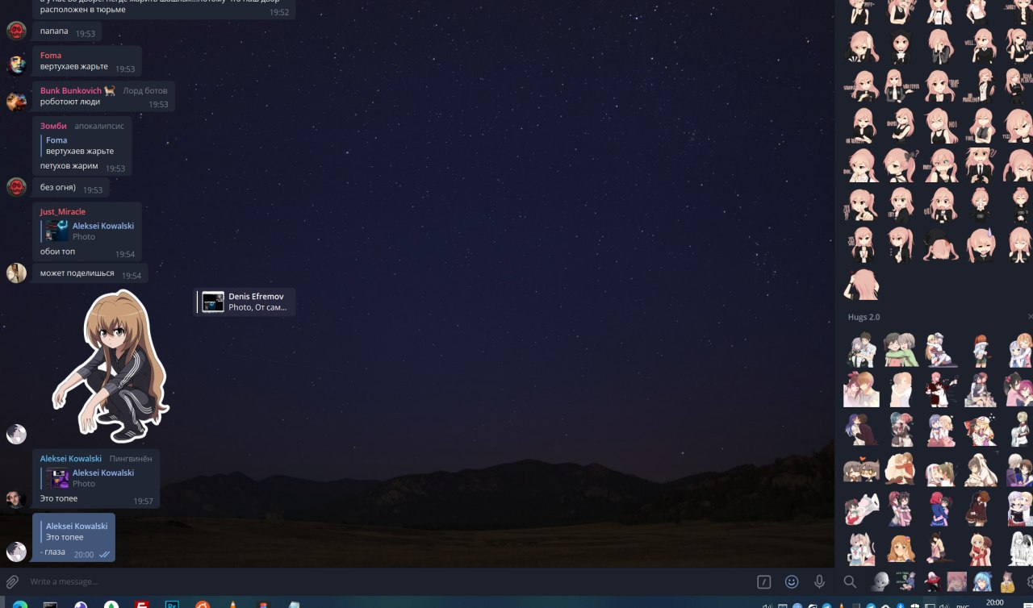The width and height of the screenshot is (1033, 608).
Task: Click the red skull avatar beside 'папапа'
Action: coord(16,31)
